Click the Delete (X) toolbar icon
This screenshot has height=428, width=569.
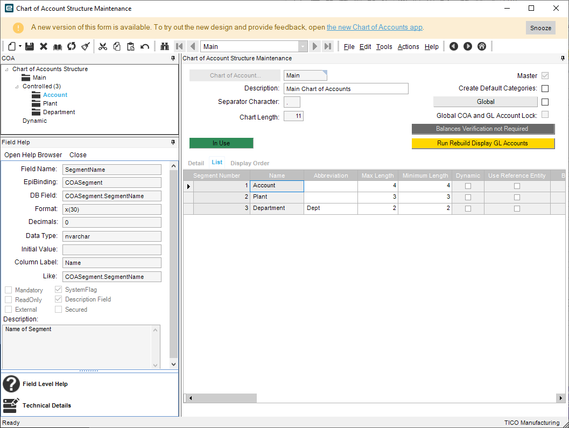(44, 47)
